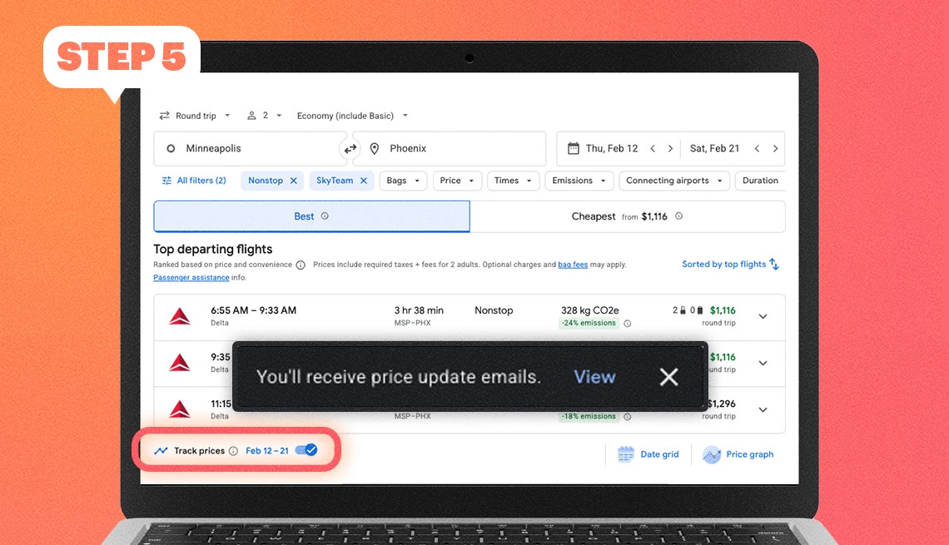Open the calendar icon beside departure date
This screenshot has height=545, width=949.
574,148
